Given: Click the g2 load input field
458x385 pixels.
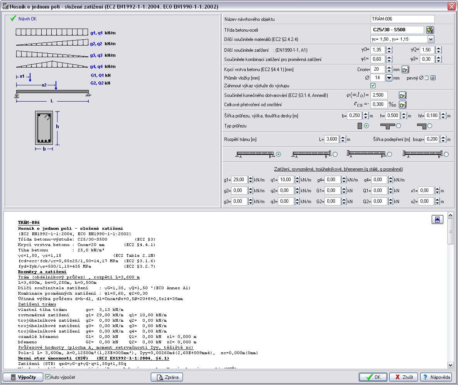Looking at the screenshot, I should [x=239, y=191].
